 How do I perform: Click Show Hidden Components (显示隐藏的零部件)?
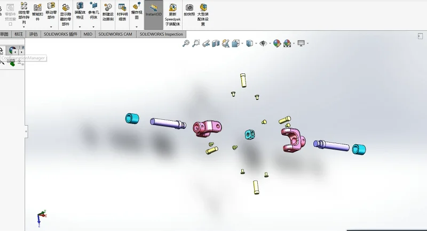tap(65, 15)
